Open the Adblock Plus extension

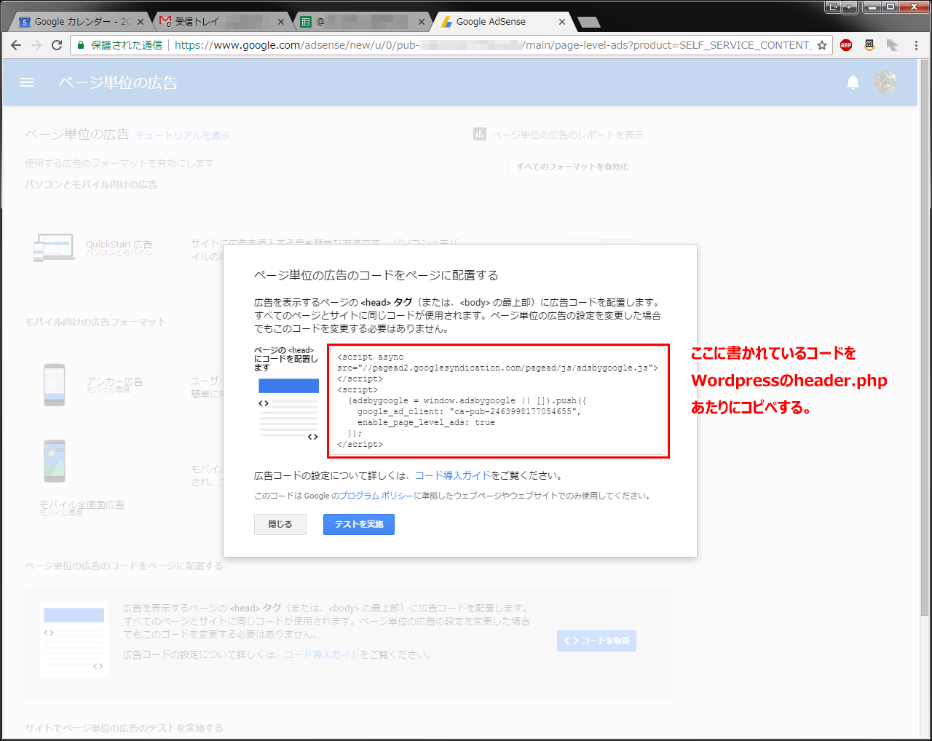[846, 45]
